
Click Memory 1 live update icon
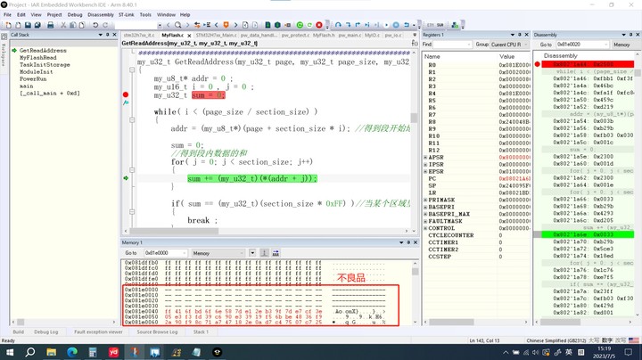276,253
